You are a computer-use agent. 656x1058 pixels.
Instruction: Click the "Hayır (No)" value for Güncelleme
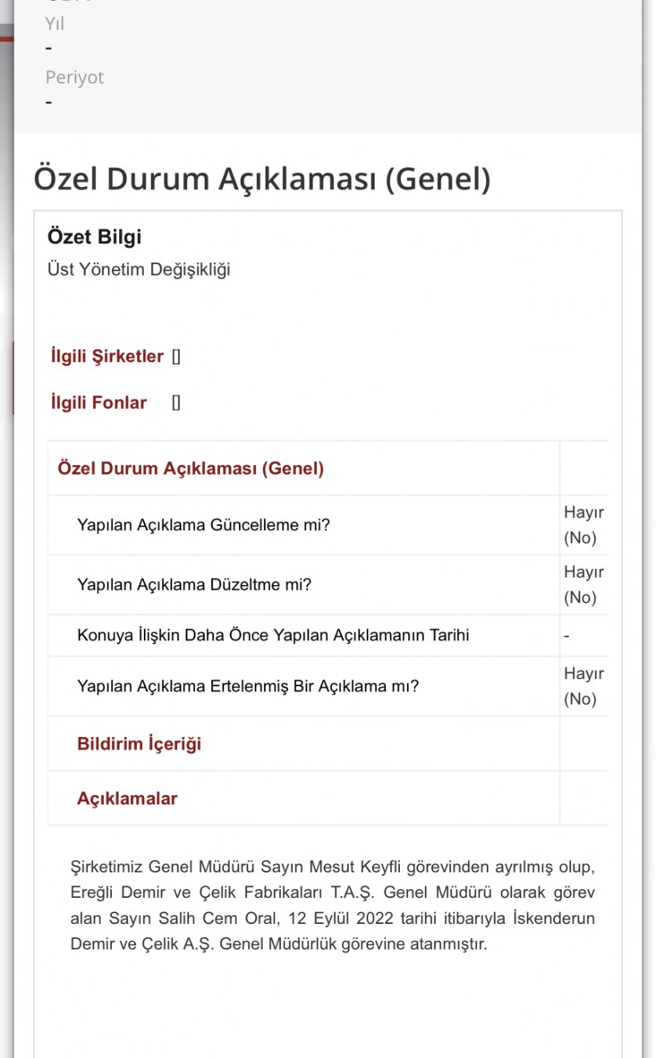click(583, 525)
